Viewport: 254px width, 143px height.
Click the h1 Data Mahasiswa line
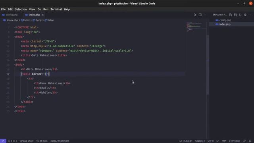39,70
